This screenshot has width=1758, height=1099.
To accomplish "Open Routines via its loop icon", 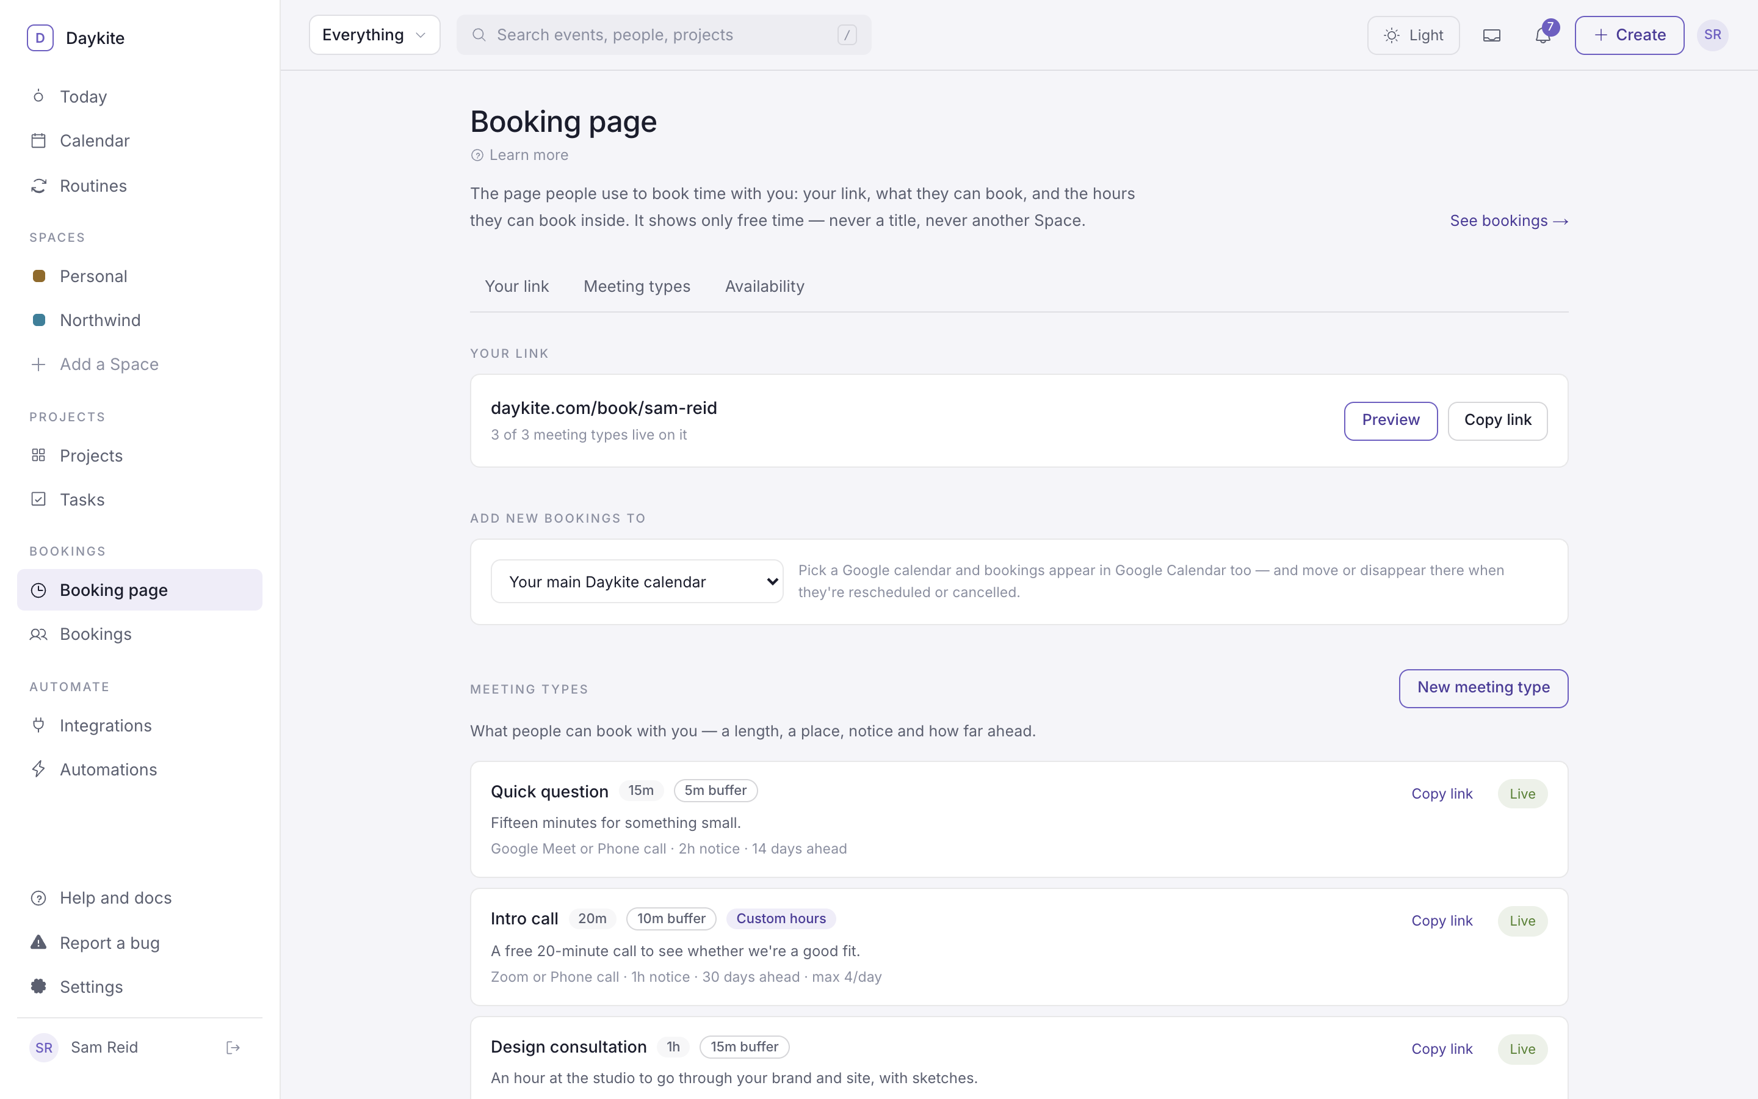I will pos(38,186).
